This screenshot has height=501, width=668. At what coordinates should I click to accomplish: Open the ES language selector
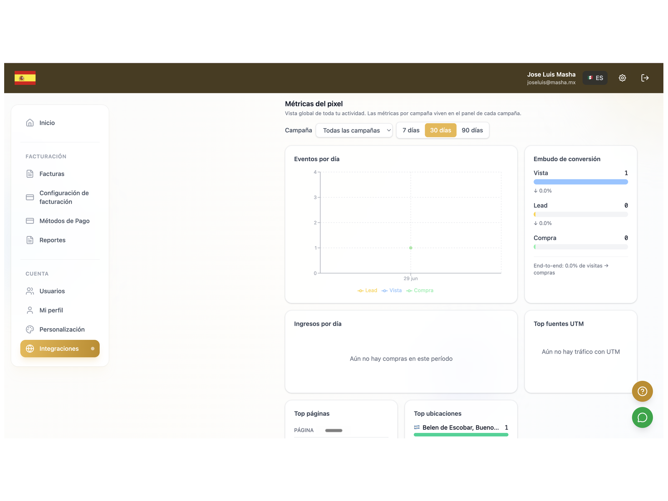tap(595, 78)
